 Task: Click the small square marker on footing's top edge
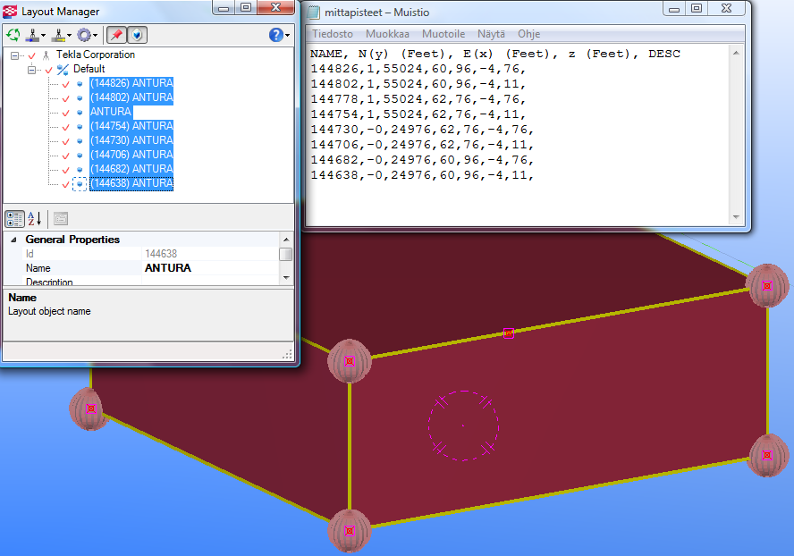(x=509, y=333)
